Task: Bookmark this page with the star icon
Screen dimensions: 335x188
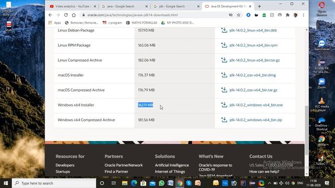Action: point(239,15)
